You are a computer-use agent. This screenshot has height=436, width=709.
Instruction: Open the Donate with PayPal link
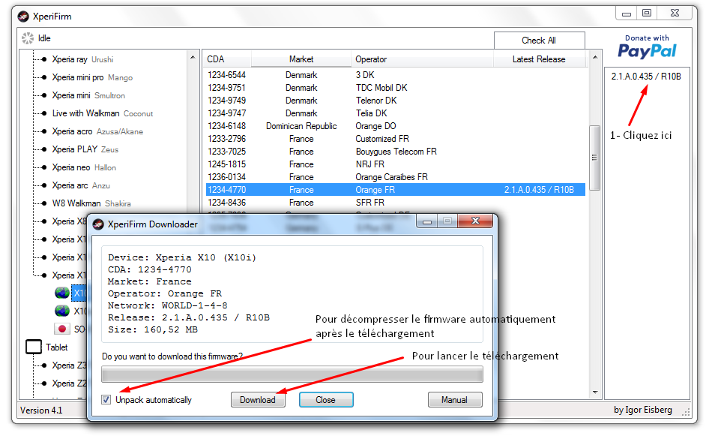(x=647, y=47)
